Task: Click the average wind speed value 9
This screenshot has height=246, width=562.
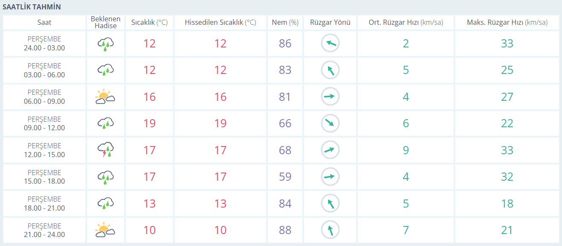Action: click(x=406, y=150)
